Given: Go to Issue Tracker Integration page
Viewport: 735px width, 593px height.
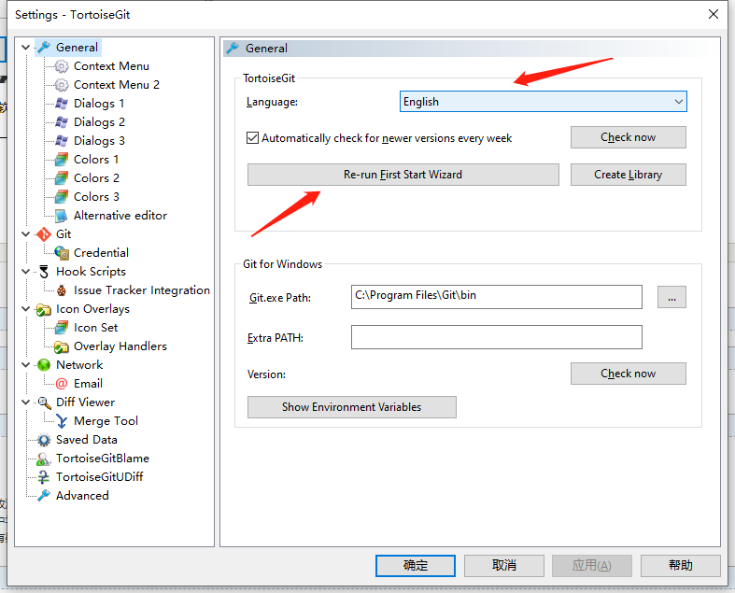Looking at the screenshot, I should click(142, 290).
